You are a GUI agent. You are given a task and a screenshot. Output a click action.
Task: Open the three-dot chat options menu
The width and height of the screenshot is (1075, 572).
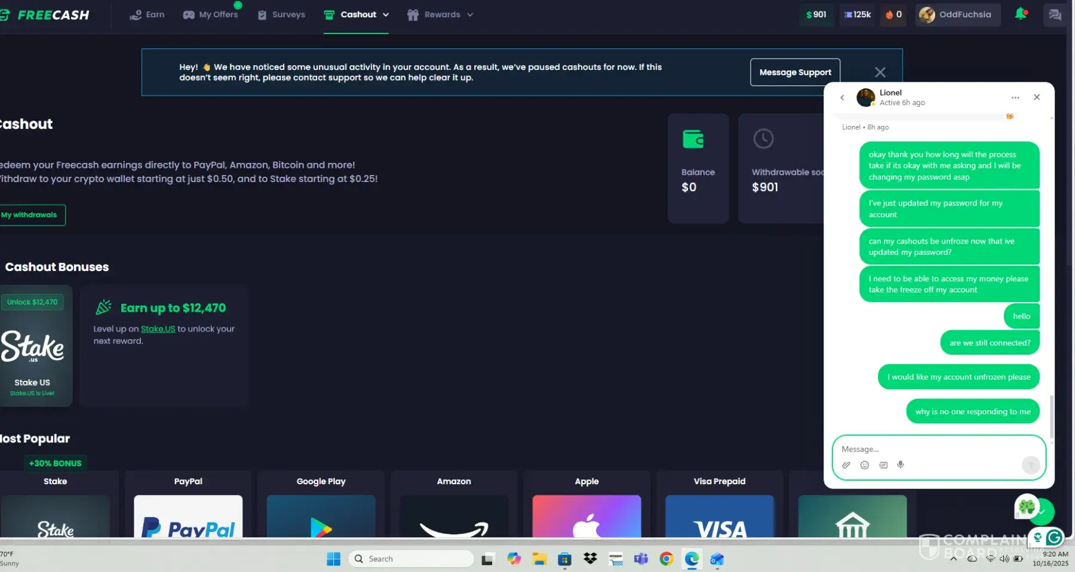click(1015, 97)
